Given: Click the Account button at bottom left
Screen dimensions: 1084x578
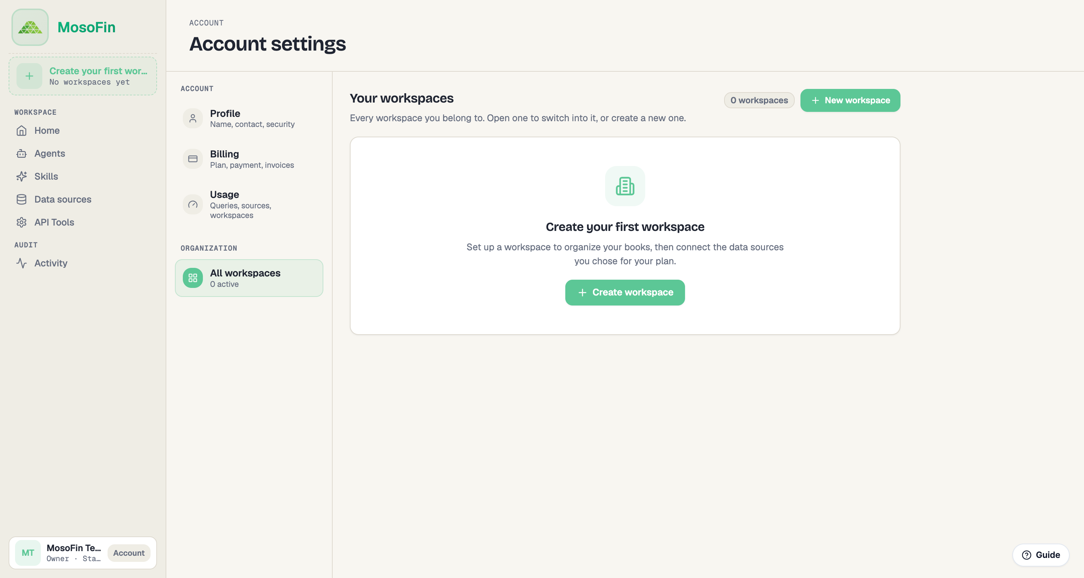Looking at the screenshot, I should pos(129,553).
